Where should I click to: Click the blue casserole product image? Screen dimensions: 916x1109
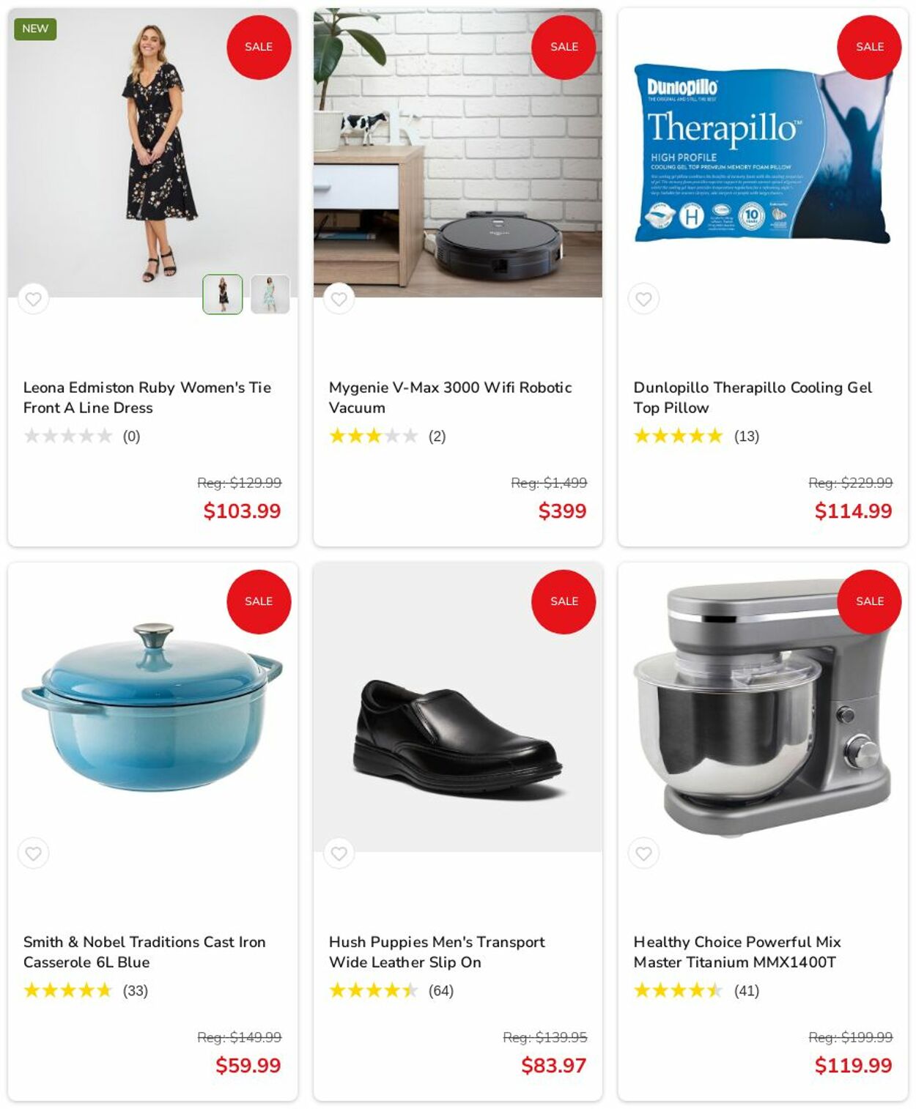(x=152, y=708)
